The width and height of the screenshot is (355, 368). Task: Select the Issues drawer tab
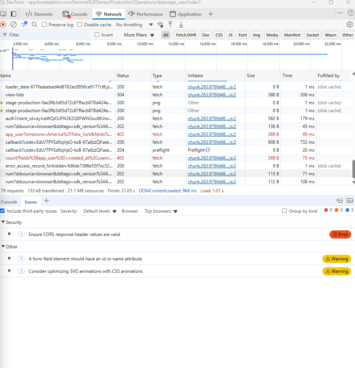[x=31, y=202]
